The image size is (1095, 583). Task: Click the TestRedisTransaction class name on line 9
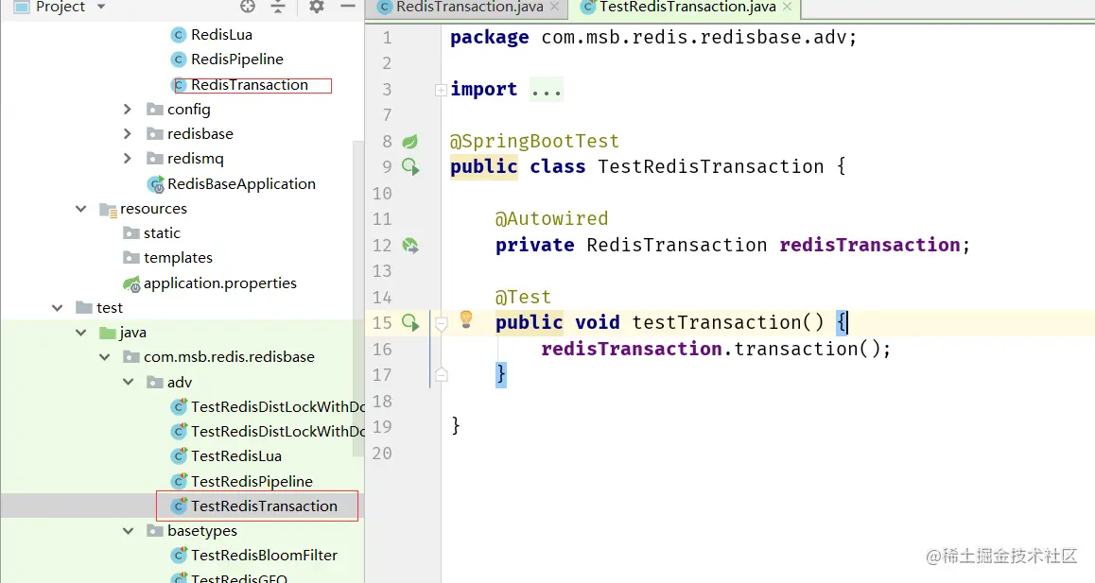click(711, 167)
